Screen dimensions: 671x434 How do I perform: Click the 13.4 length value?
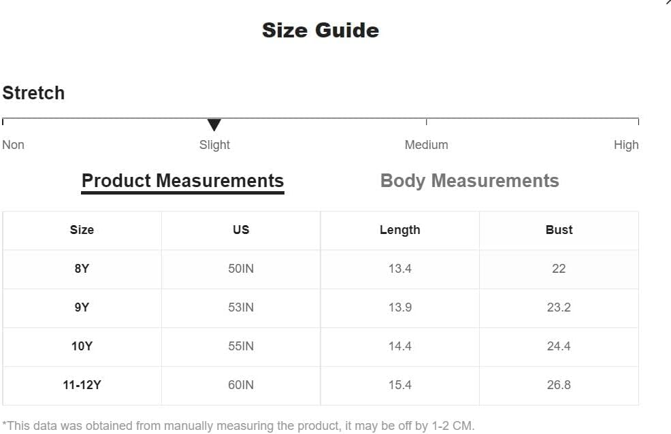coord(399,269)
